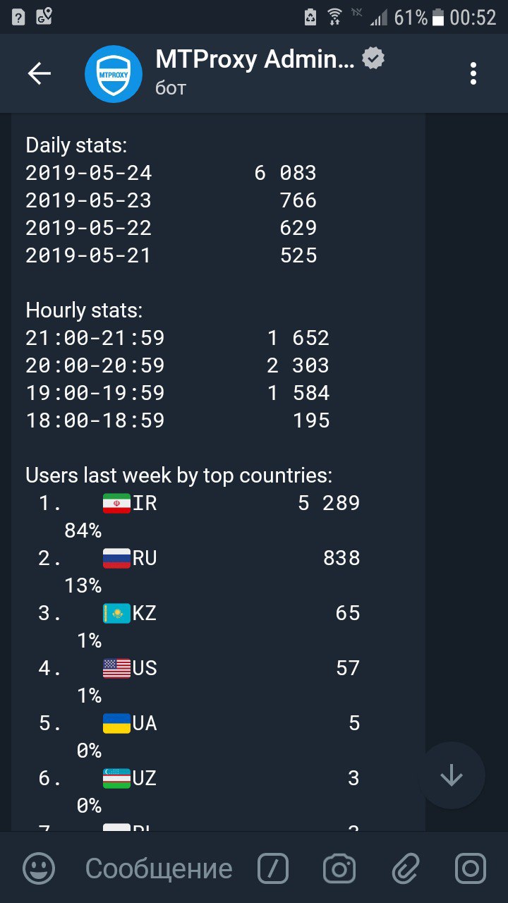Image resolution: width=508 pixels, height=903 pixels.
Task: Attach a file with paperclip
Action: click(406, 868)
